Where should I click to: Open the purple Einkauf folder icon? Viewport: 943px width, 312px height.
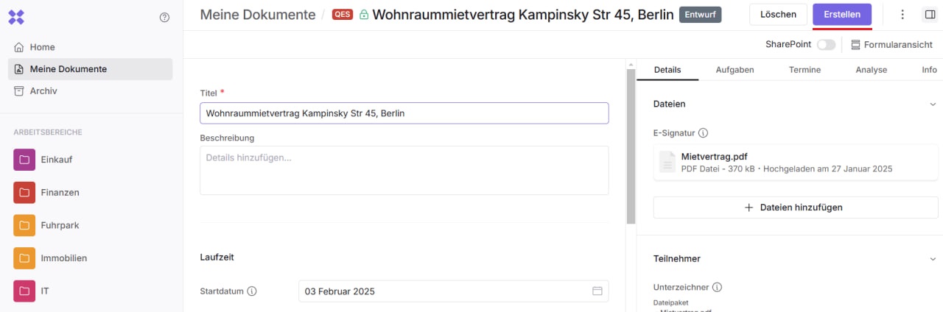(24, 160)
